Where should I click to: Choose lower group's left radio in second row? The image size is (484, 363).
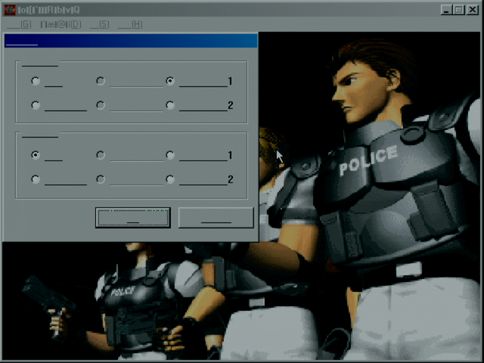(x=36, y=179)
